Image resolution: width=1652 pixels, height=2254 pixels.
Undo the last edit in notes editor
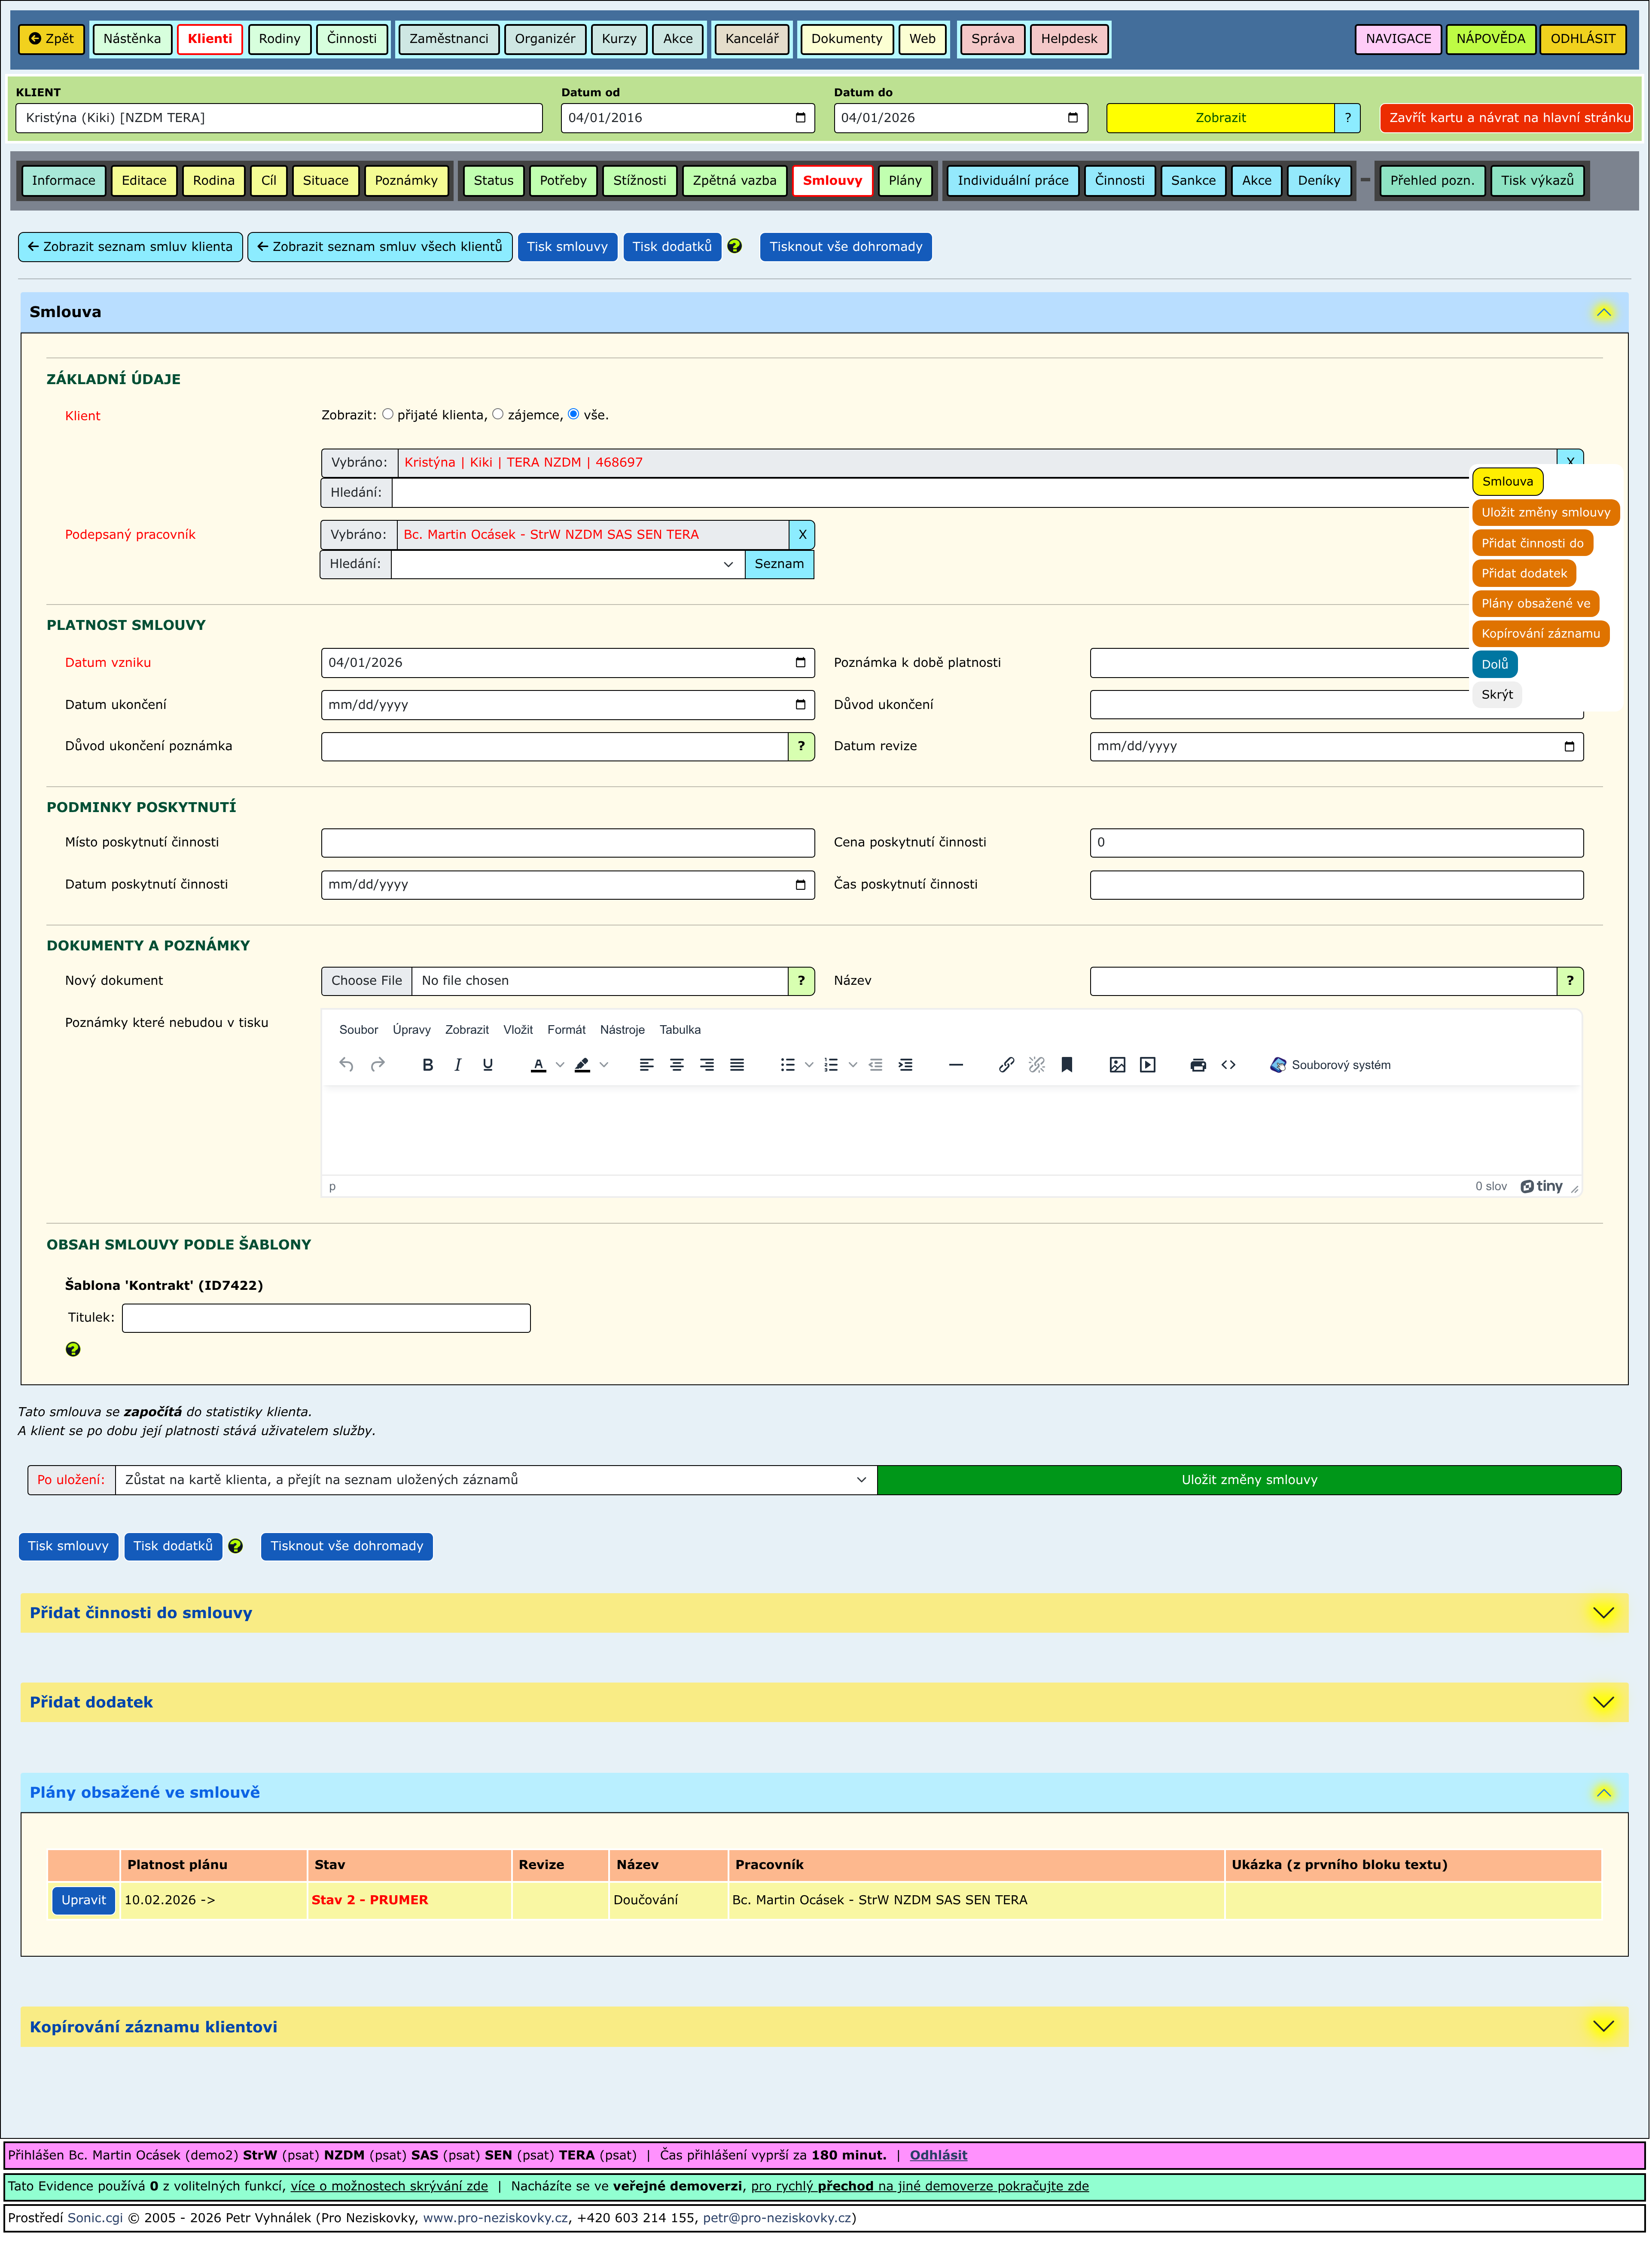346,1065
